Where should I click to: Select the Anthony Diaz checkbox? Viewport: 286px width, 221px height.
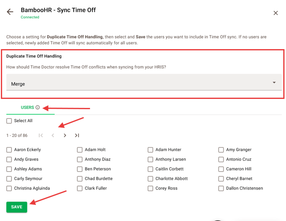click(x=80, y=160)
